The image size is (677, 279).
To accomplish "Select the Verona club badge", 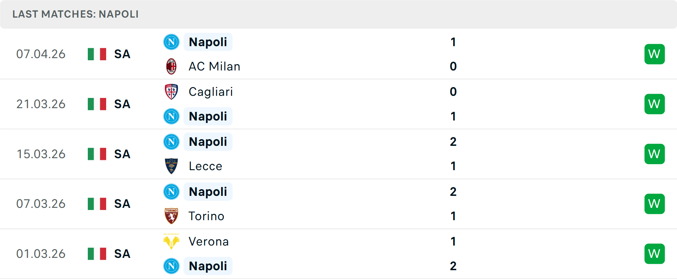I will [x=171, y=242].
